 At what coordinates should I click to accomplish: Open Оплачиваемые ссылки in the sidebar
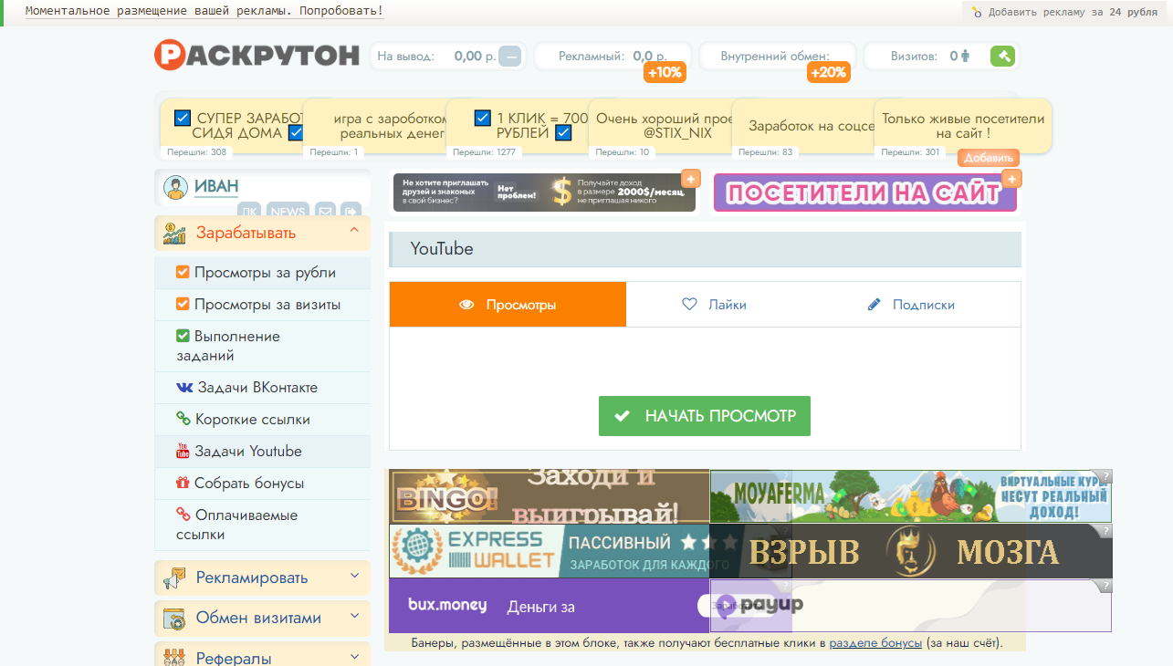click(x=263, y=525)
